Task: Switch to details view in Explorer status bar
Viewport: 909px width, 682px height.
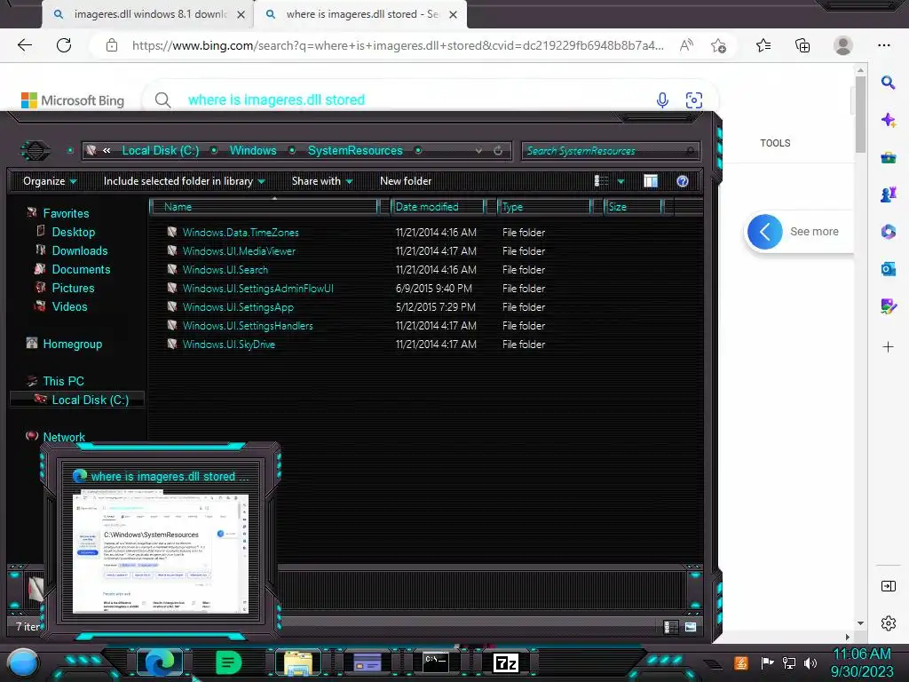Action: (x=670, y=627)
